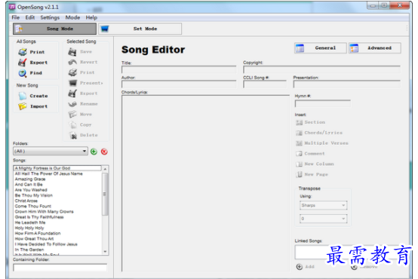Remove folder with red X icon
This screenshot has height=279, width=418.
tap(104, 152)
